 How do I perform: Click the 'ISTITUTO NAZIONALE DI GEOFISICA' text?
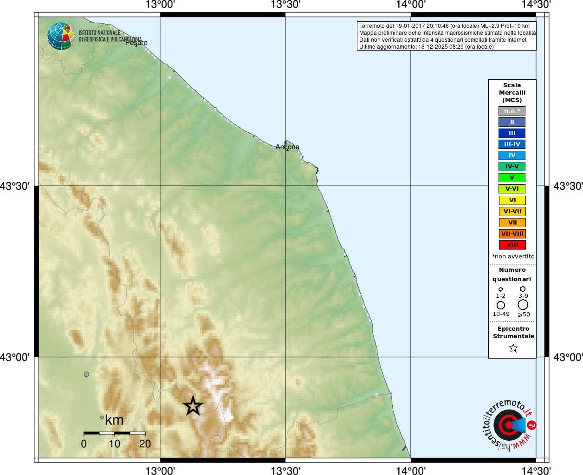pos(110,36)
